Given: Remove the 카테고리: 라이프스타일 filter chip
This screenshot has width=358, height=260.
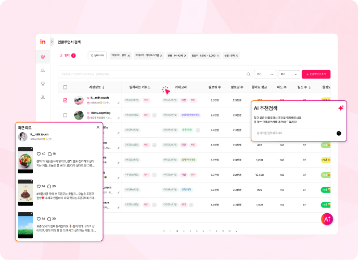Looking at the screenshot, I should (x=161, y=56).
